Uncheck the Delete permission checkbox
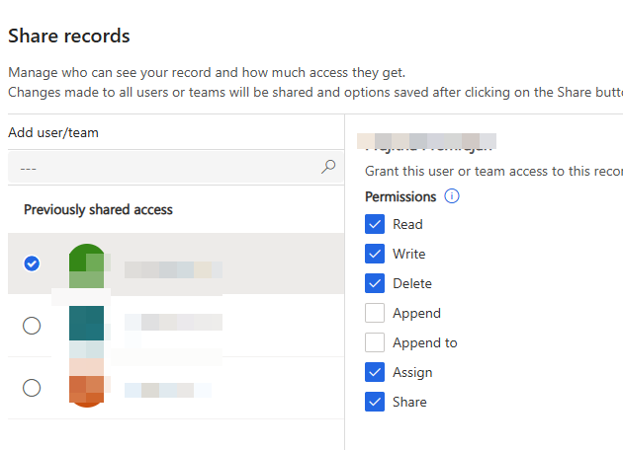This screenshot has width=623, height=450. [x=375, y=283]
